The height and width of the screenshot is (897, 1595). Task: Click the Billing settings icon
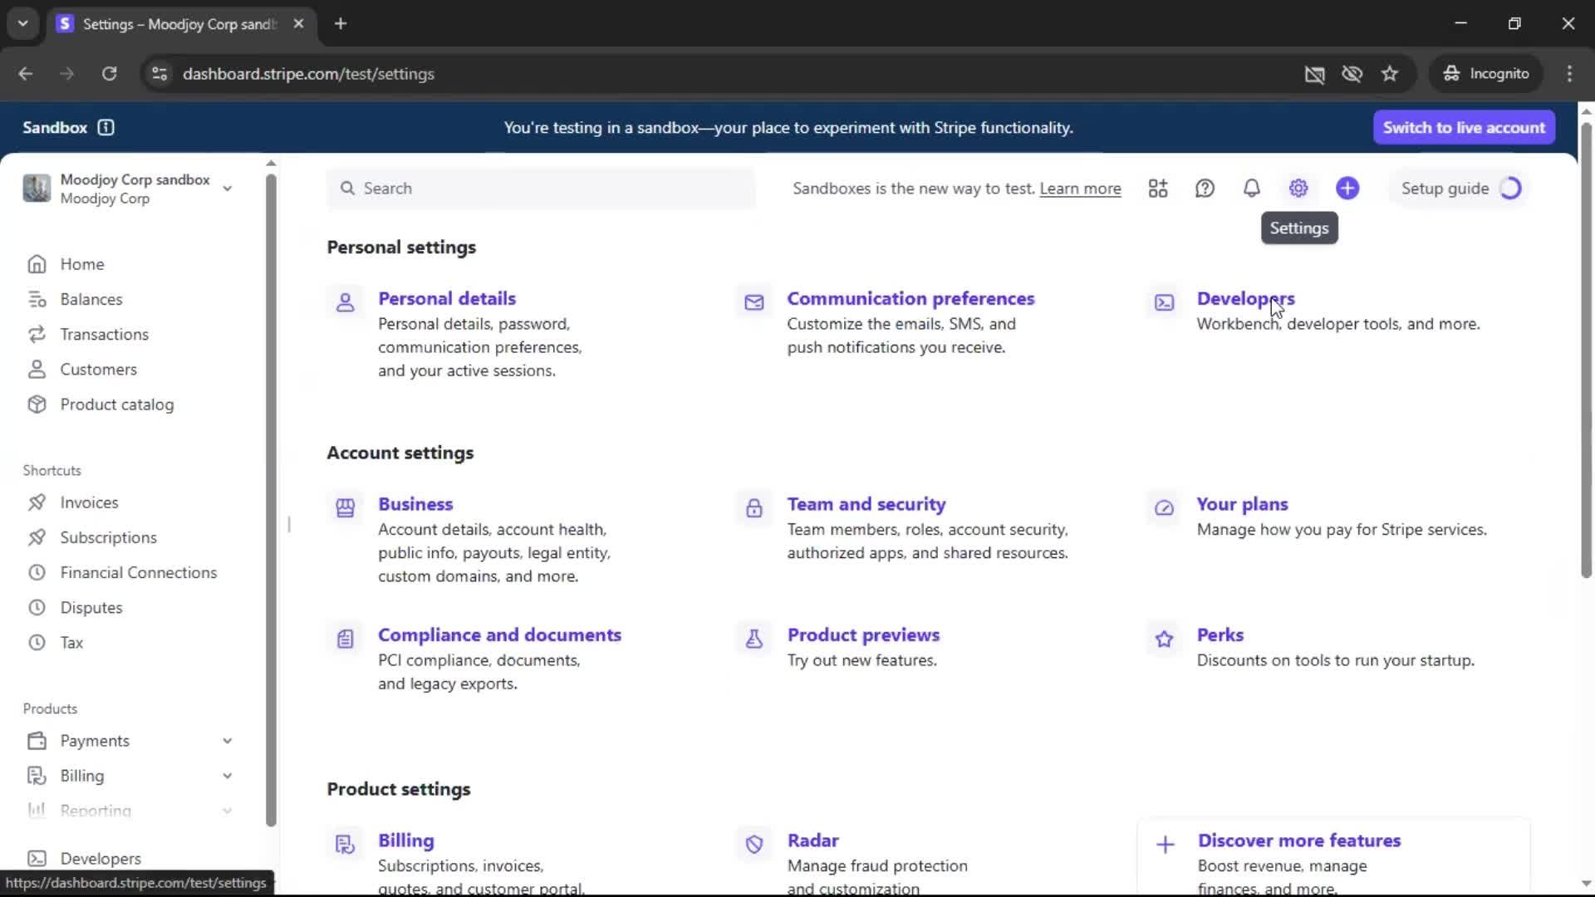click(x=346, y=845)
